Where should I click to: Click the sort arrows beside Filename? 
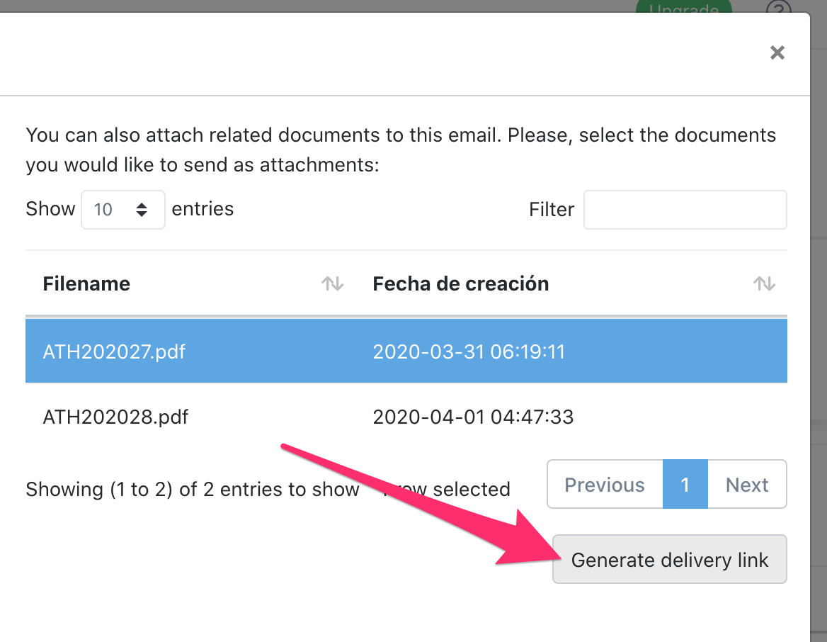click(x=332, y=284)
